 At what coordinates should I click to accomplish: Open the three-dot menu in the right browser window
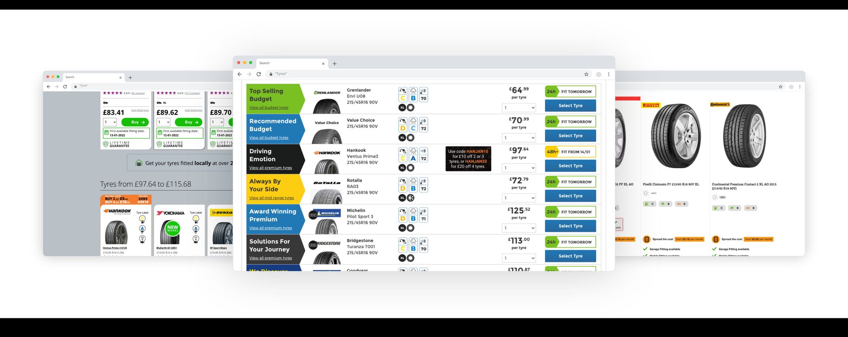pyautogui.click(x=800, y=87)
